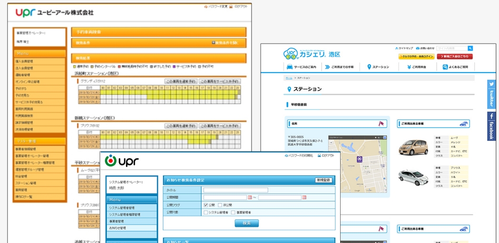Click the green upr logo in blue window
The width and height of the screenshot is (499, 243).
[x=122, y=161]
